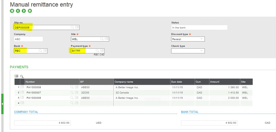The height and width of the screenshot is (132, 276).
Task: Actions card icon in empty row 4
Action: [76, 103]
